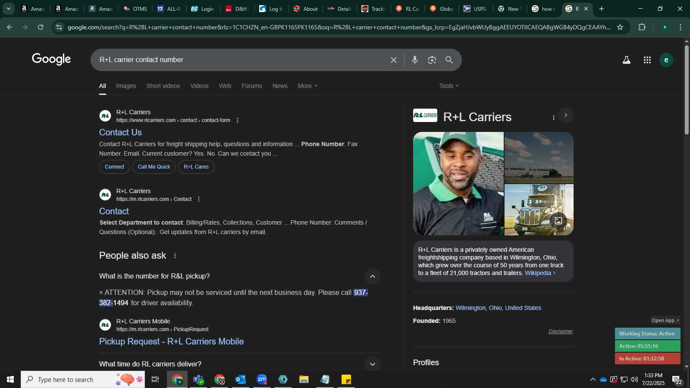Viewport: 690px width, 388px height.
Task: Open File Explorer from the taskbar
Action: coord(304,379)
